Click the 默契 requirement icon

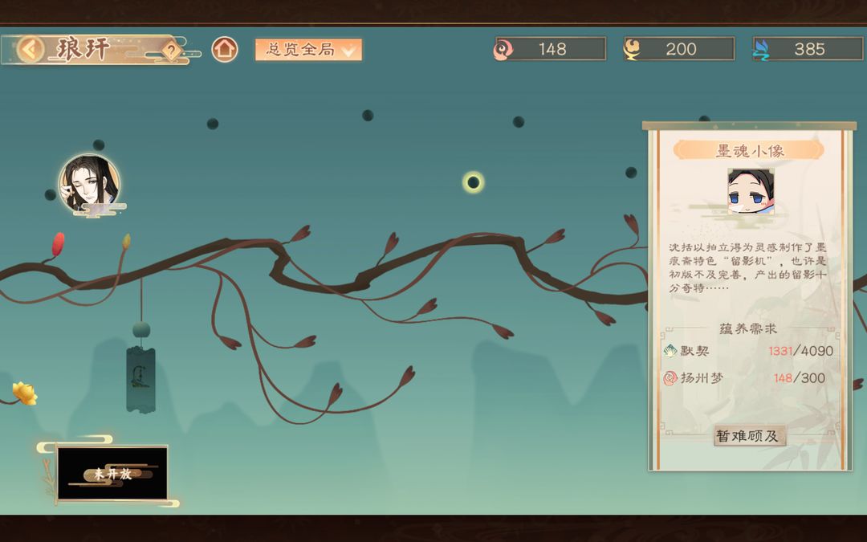pos(670,351)
